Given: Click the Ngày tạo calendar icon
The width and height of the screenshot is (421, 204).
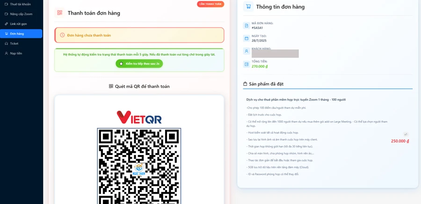Looking at the screenshot, I should click(x=247, y=38).
